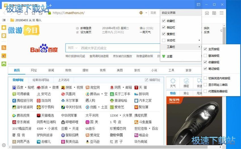Image resolution: width=241 pixels, height=149 pixels.
Task: Enable the 显示网址二维码 checkbox
Action: pyautogui.click(x=205, y=85)
